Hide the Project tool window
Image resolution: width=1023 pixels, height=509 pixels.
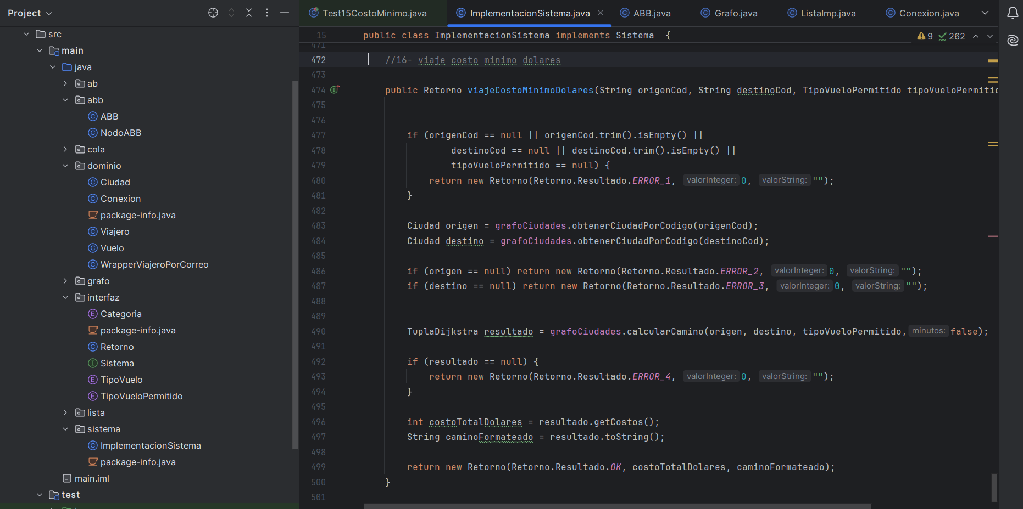285,13
